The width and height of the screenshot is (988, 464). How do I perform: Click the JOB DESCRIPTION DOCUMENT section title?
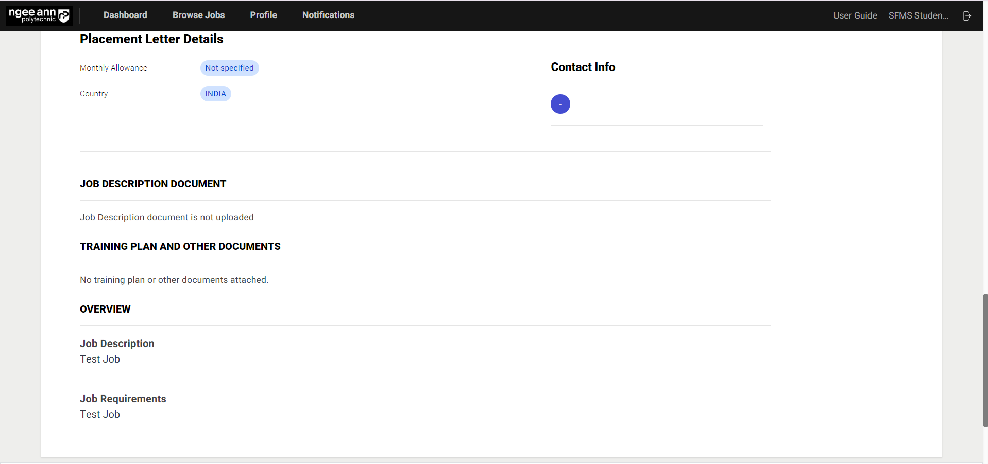coord(153,184)
